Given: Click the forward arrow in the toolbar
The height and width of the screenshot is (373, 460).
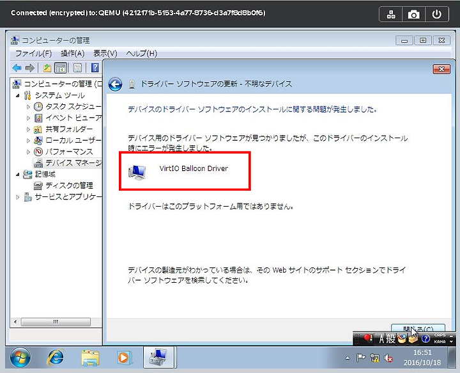Looking at the screenshot, I should click(x=29, y=68).
